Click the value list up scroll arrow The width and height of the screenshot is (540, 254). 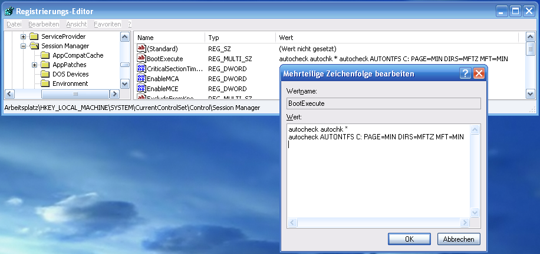531,37
